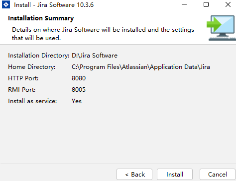Minimize the installer window
This screenshot has width=236, height=181.
(x=184, y=4)
